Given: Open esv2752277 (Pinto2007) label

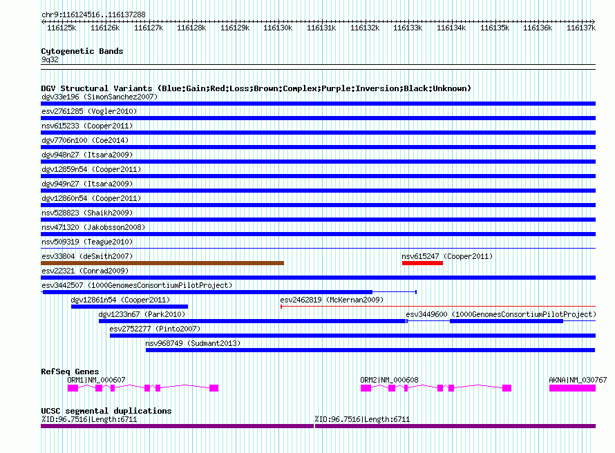Looking at the screenshot, I should coord(155,329).
